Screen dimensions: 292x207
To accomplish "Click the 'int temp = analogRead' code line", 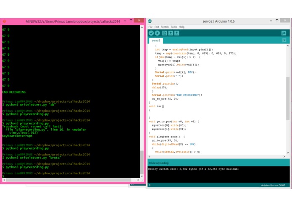I will (184, 49).
